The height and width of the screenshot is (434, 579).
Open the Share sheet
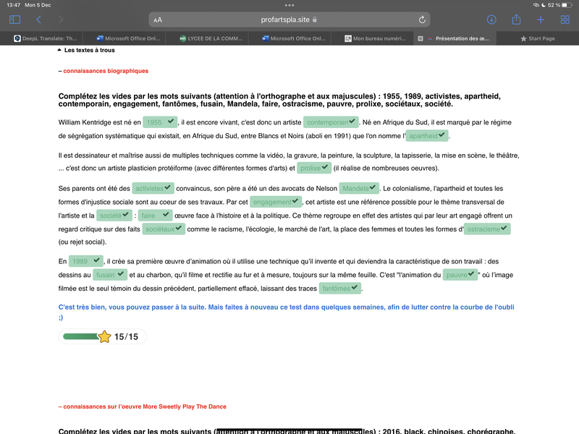pos(516,20)
